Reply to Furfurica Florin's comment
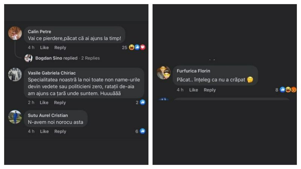The height and width of the screenshot is (169, 301). pyautogui.click(x=210, y=90)
